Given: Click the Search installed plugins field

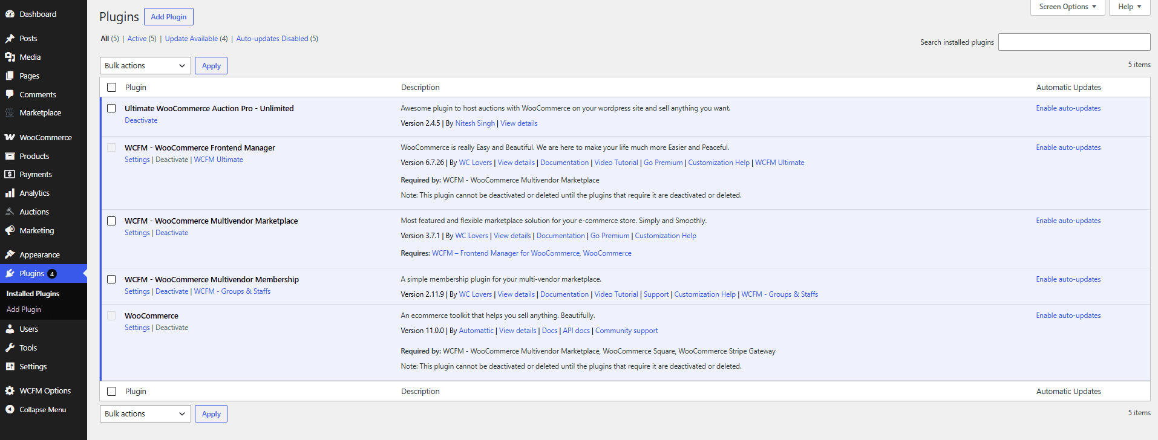Looking at the screenshot, I should click(x=1074, y=42).
